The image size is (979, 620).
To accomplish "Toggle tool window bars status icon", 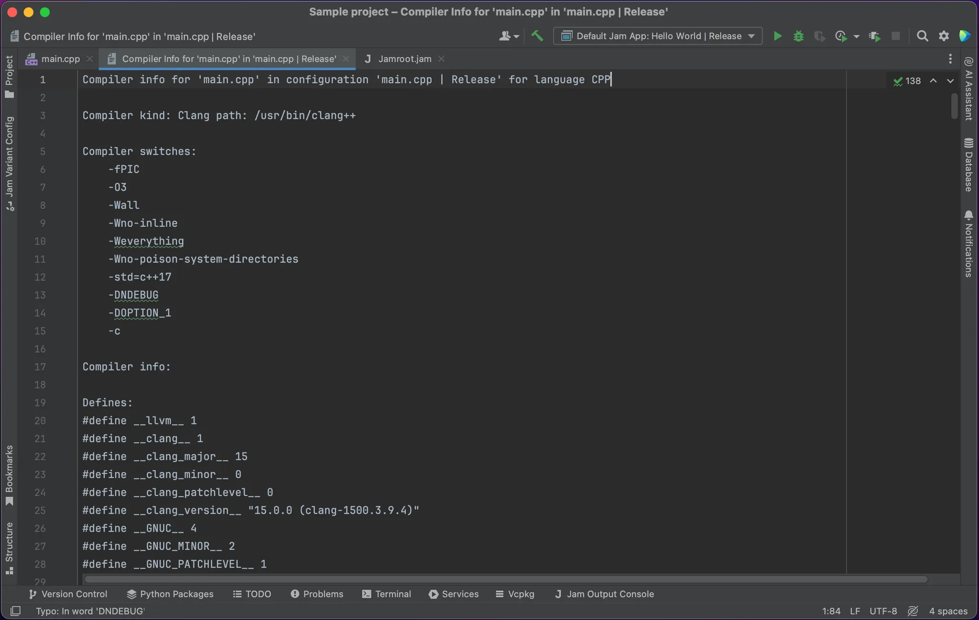I will click(15, 611).
